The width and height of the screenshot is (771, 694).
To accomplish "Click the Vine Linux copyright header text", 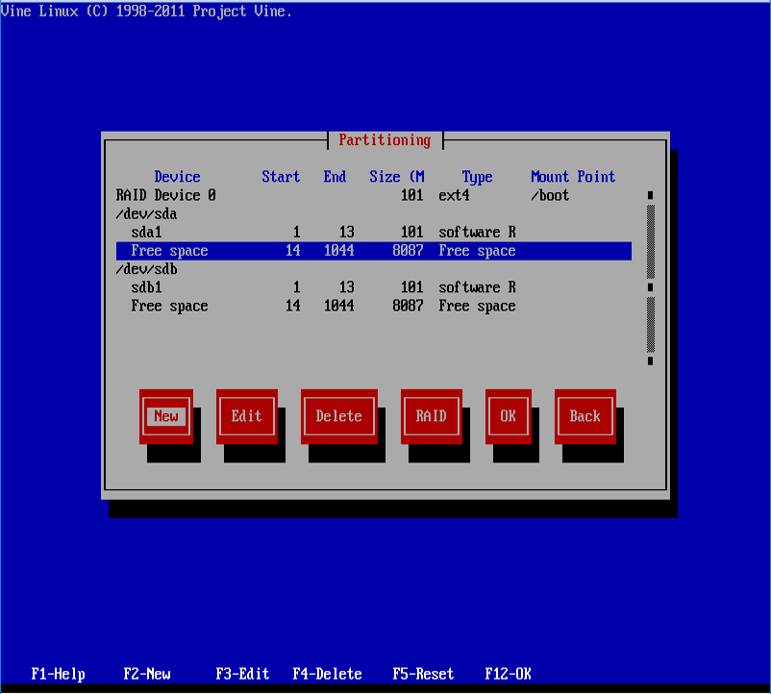I will pyautogui.click(x=146, y=12).
